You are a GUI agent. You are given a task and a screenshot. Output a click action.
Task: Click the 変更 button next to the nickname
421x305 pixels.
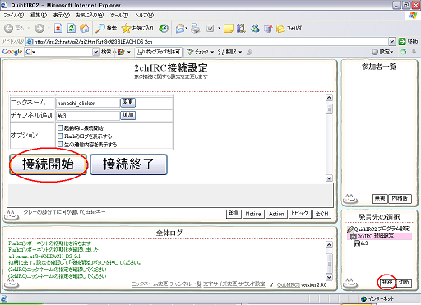(127, 103)
